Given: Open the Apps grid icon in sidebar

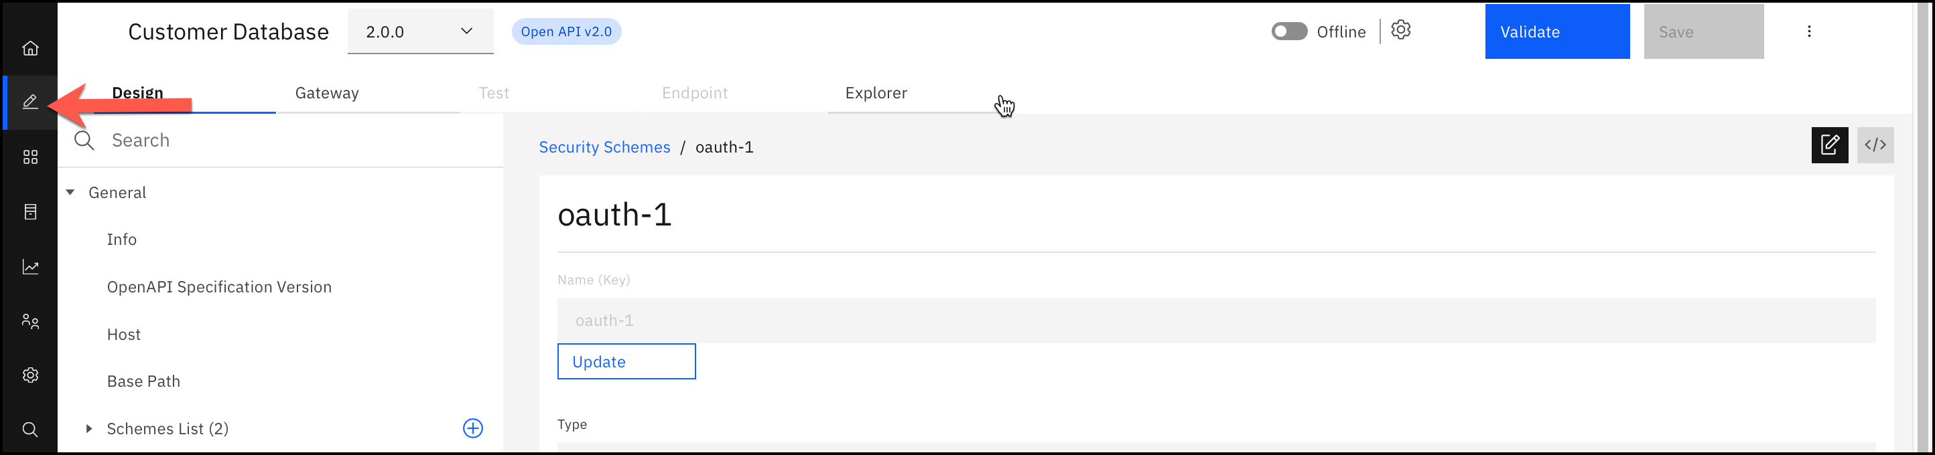Looking at the screenshot, I should click(30, 156).
